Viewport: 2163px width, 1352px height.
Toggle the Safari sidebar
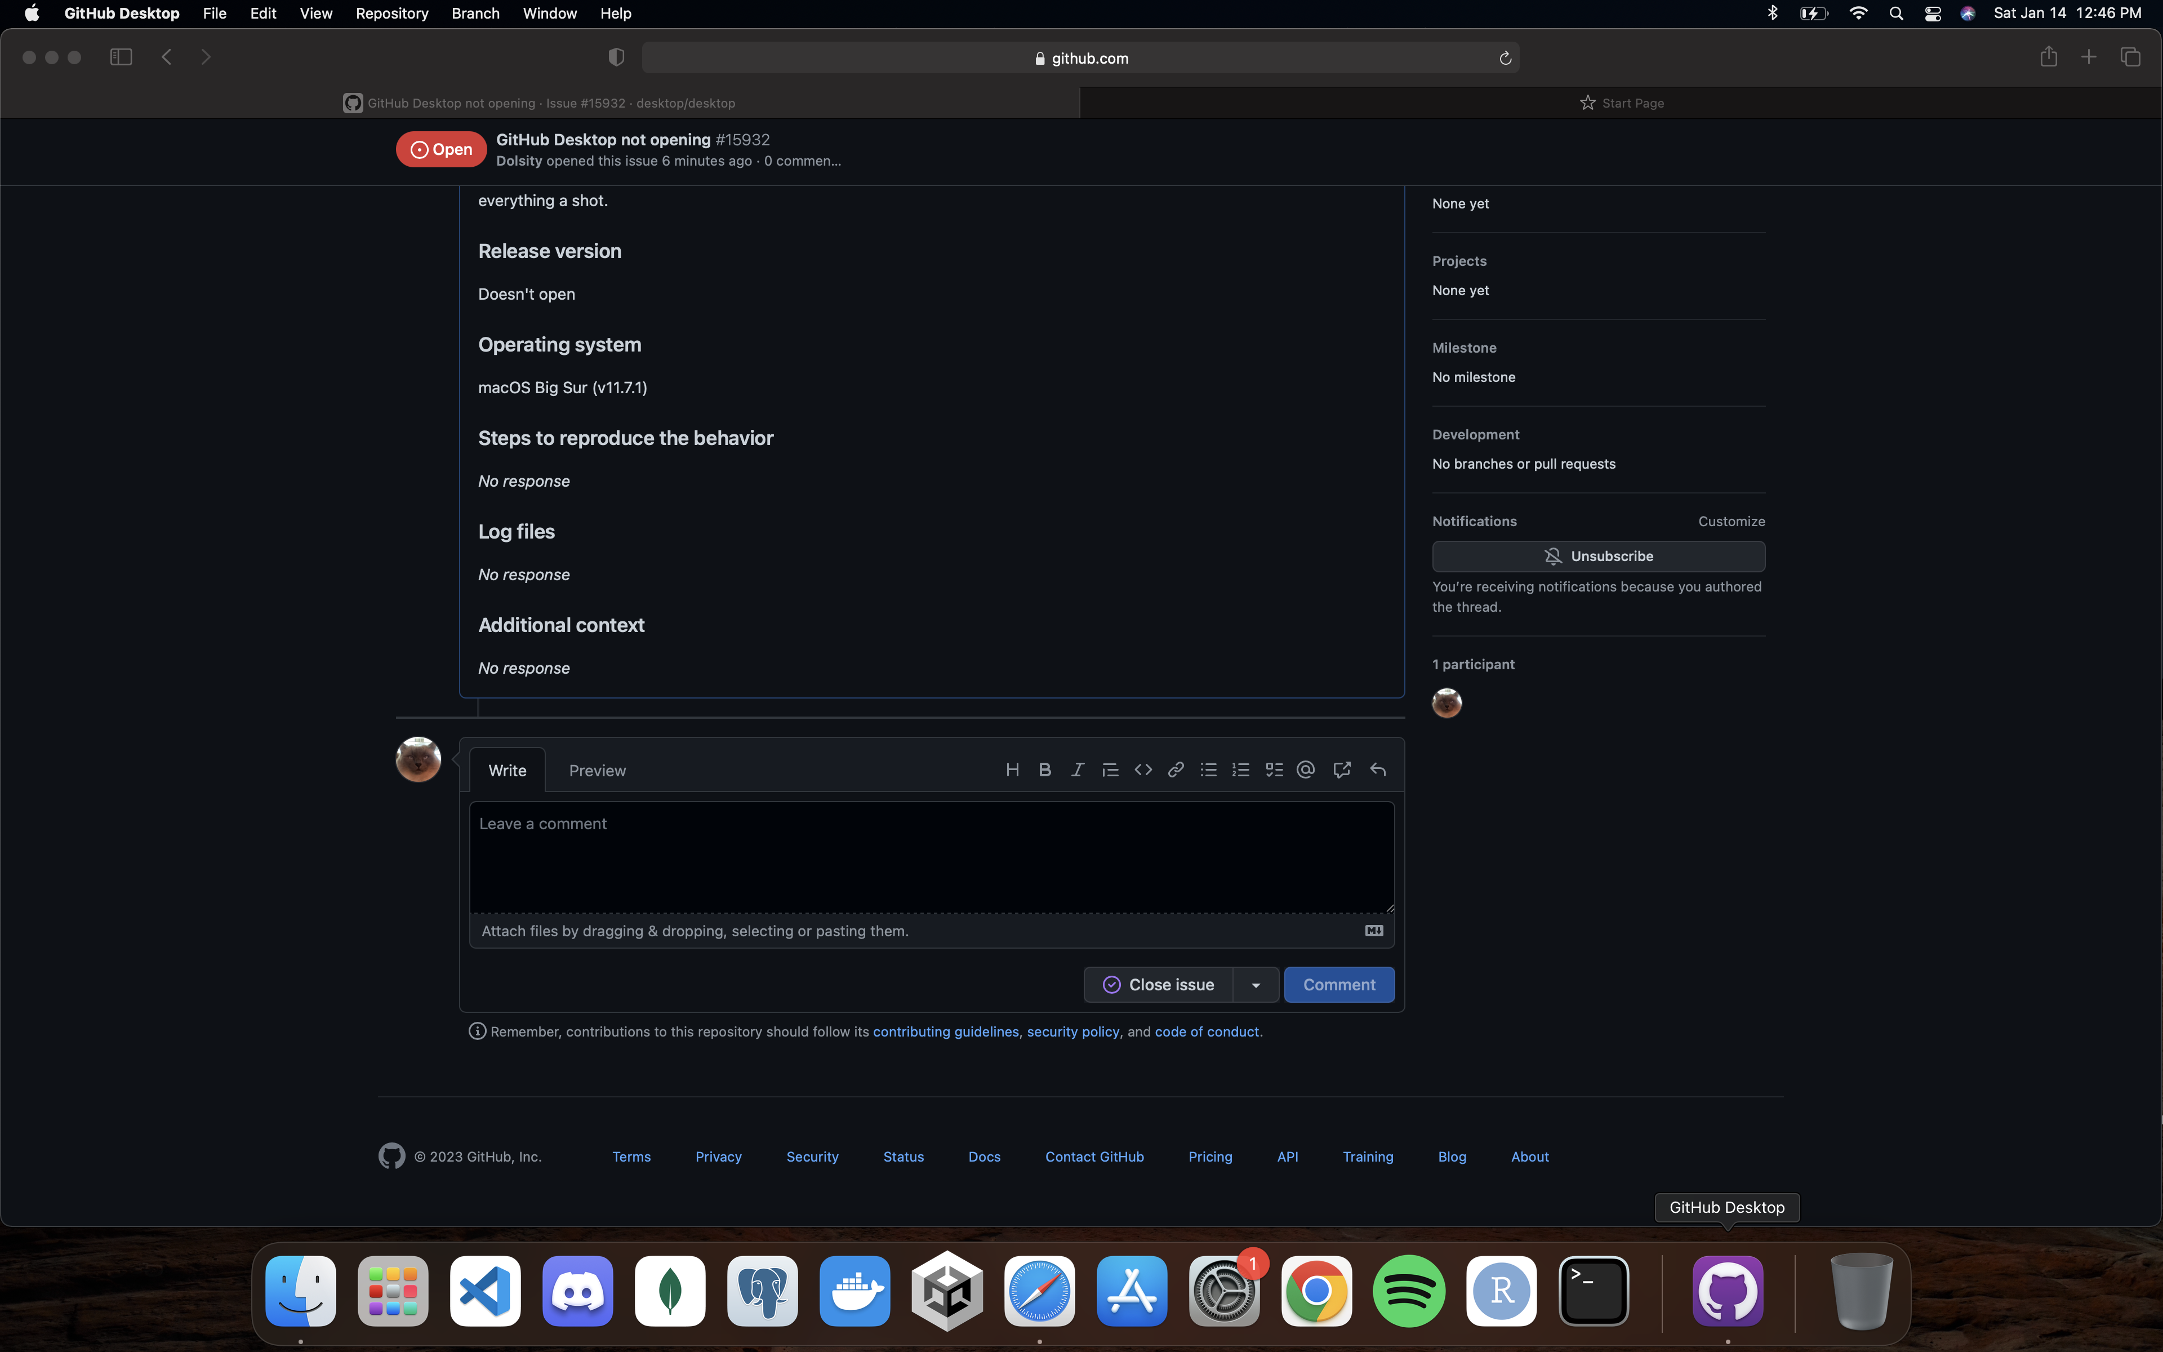tap(121, 56)
